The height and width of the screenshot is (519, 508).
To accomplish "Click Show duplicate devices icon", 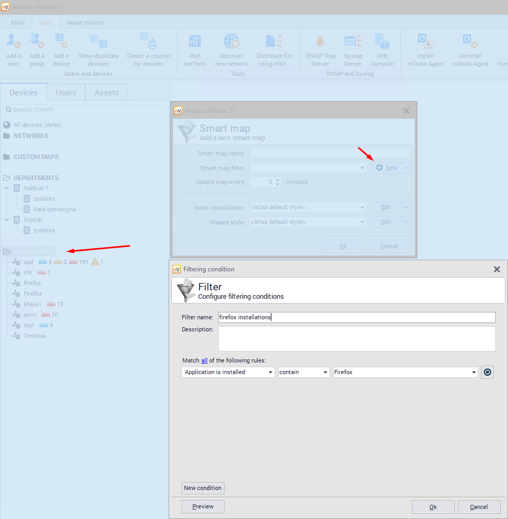I will click(98, 42).
